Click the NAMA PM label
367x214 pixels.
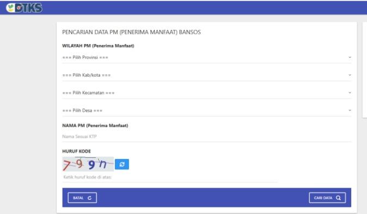95,125
